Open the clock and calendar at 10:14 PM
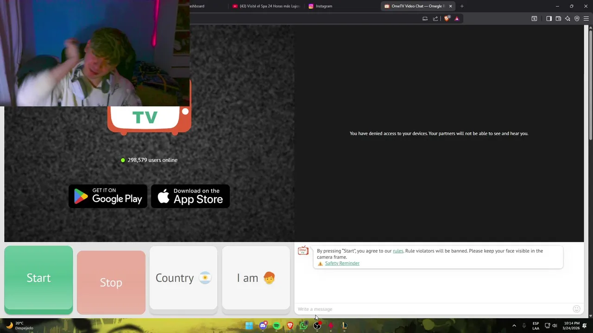The width and height of the screenshot is (593, 333). [571, 326]
